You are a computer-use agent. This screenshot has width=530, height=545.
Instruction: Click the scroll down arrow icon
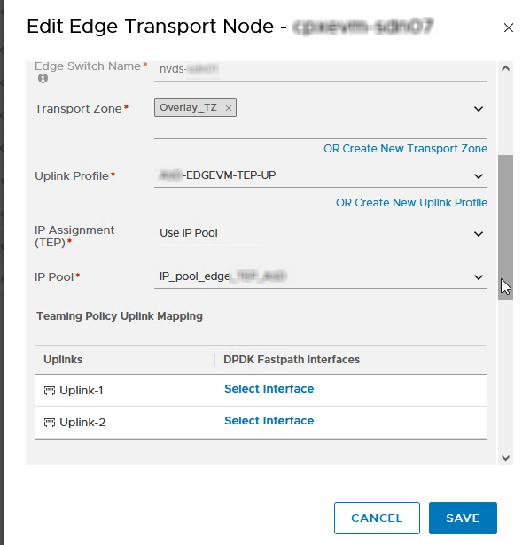pyautogui.click(x=506, y=458)
